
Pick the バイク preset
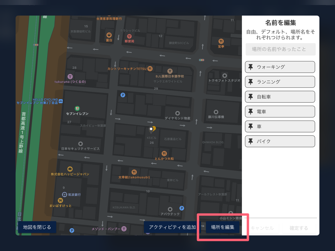pos(280,141)
